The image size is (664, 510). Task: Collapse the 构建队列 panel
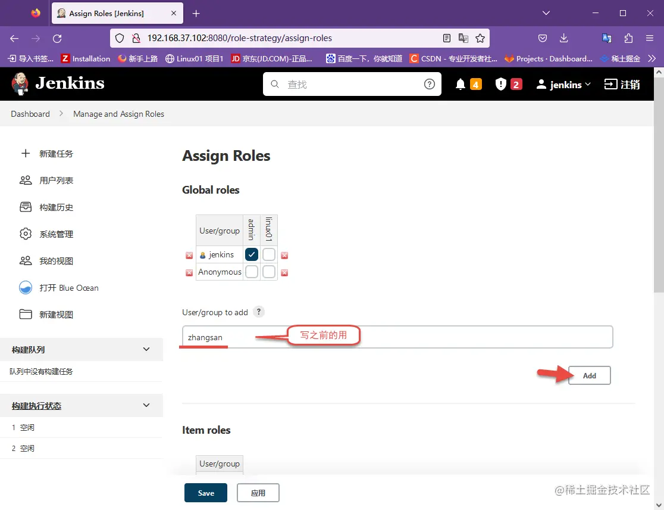[x=146, y=349]
